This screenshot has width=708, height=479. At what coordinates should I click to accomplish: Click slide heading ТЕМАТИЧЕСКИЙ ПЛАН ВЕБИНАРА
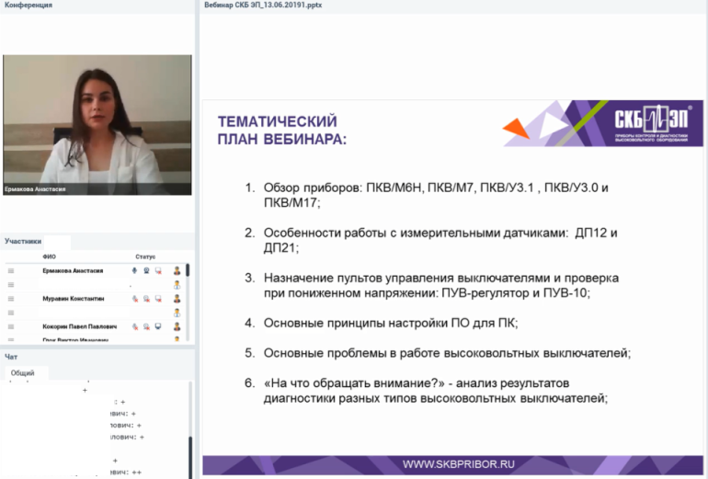[281, 130]
